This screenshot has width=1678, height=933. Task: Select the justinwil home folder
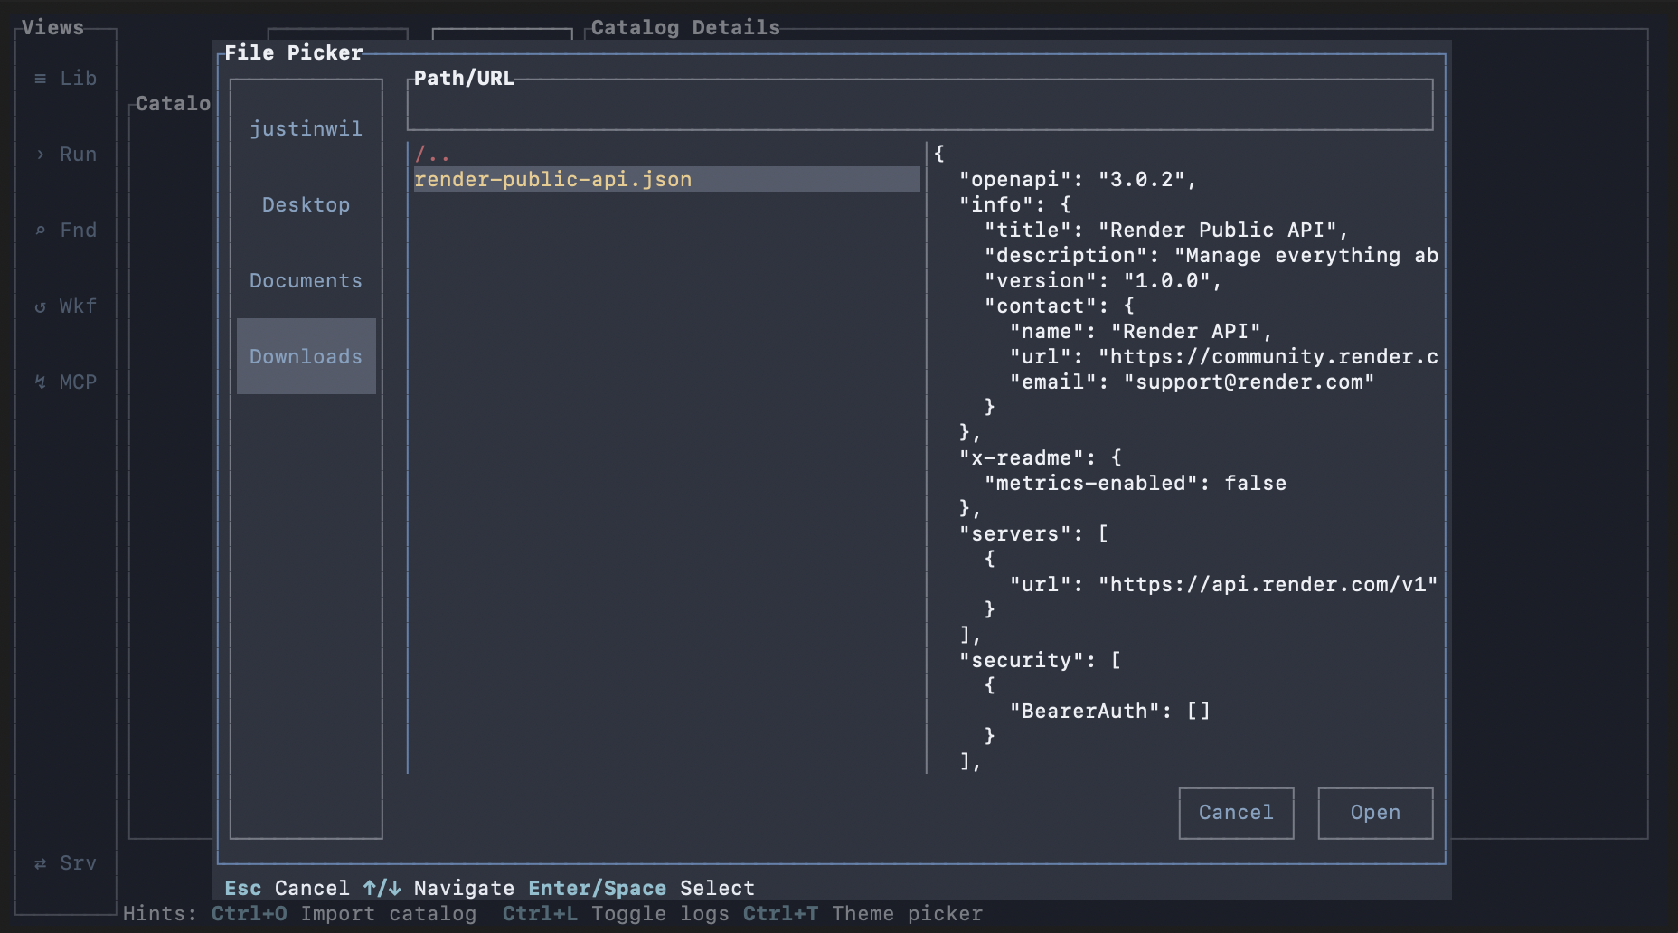click(306, 128)
